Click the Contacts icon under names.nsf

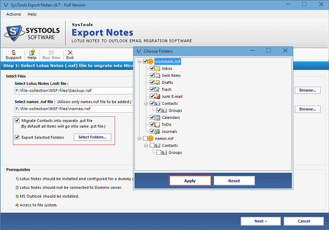click(157, 145)
